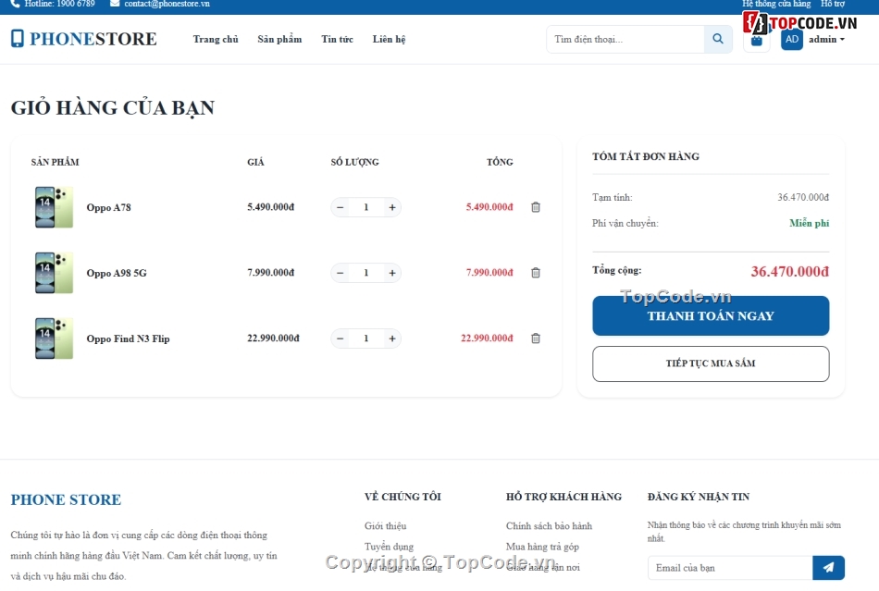Click Chính sách bảo hành footer link

[549, 525]
